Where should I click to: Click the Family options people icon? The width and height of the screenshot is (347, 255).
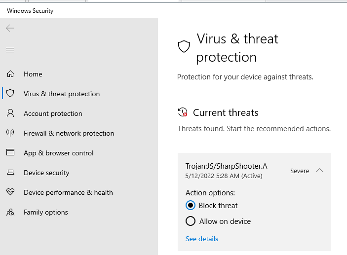click(10, 212)
